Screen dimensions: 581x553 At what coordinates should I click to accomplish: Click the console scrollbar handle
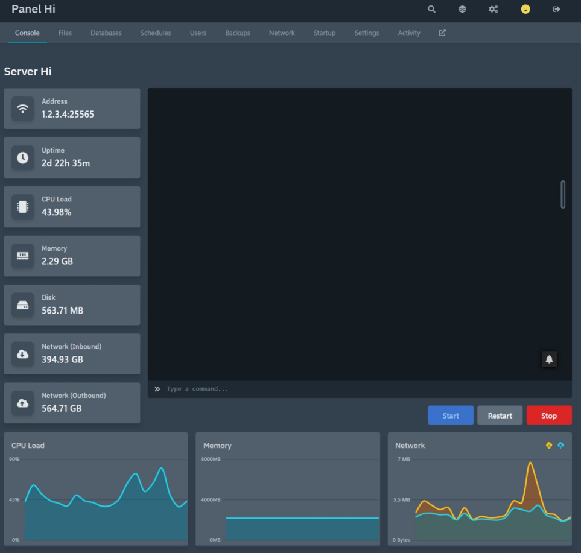[x=563, y=194]
